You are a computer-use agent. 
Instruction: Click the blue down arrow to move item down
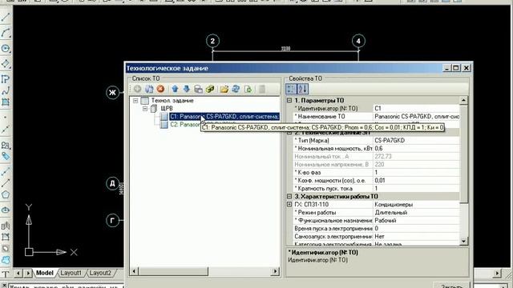tap(187, 89)
